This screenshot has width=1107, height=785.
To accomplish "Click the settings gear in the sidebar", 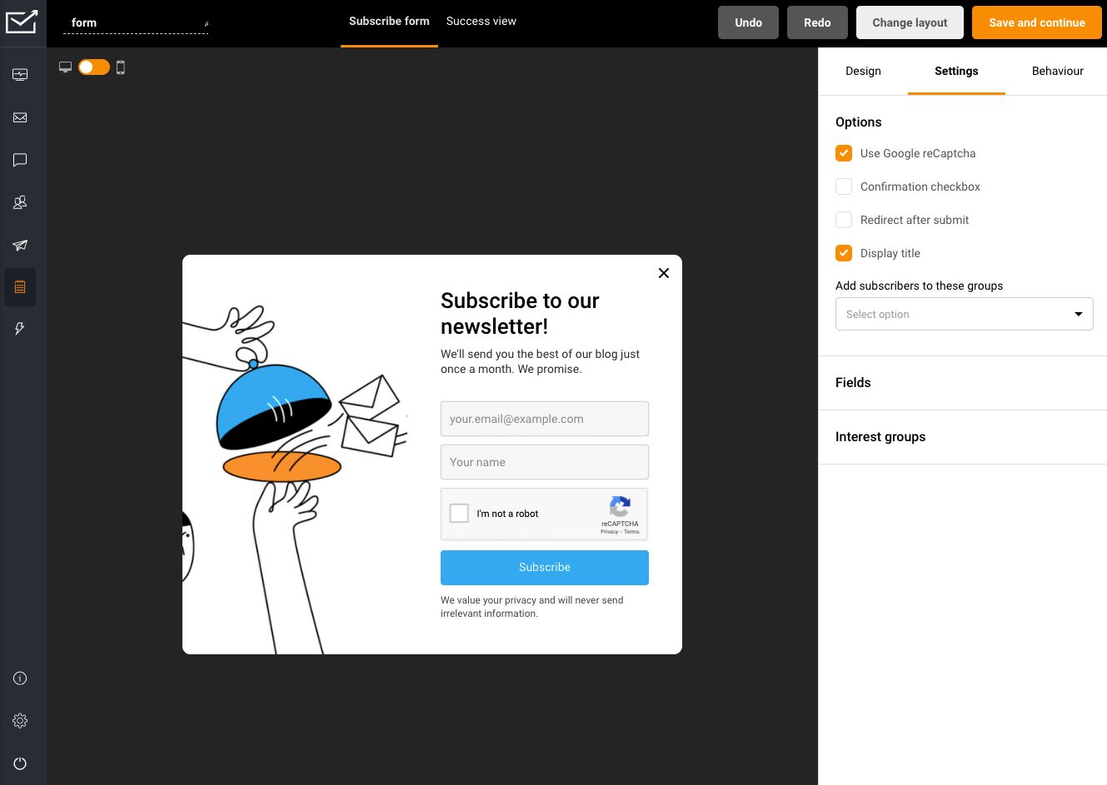I will (19, 720).
